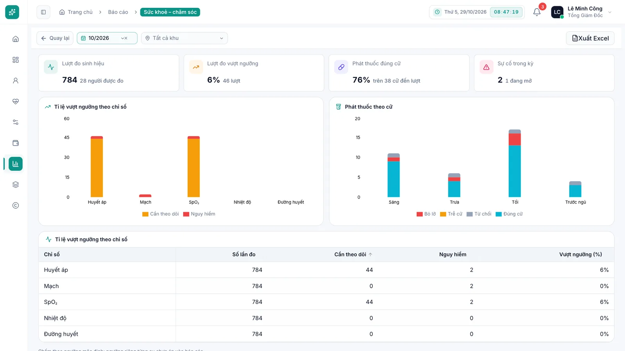
Task: Sort the table by Cần theo dõi column
Action: click(353, 255)
